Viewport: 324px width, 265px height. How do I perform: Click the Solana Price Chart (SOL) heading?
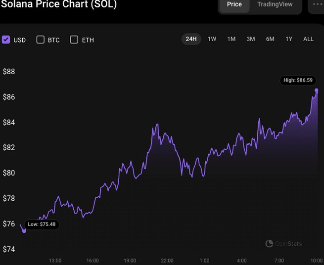(x=58, y=4)
